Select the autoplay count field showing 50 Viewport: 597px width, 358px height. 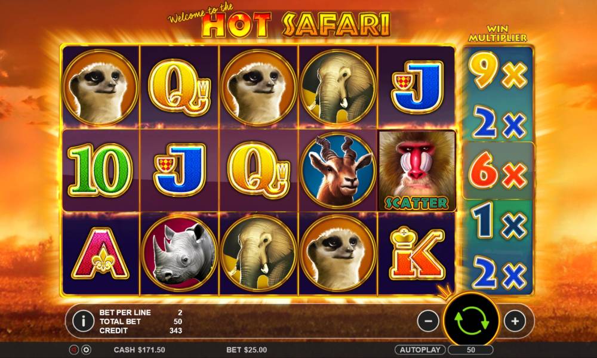click(470, 350)
